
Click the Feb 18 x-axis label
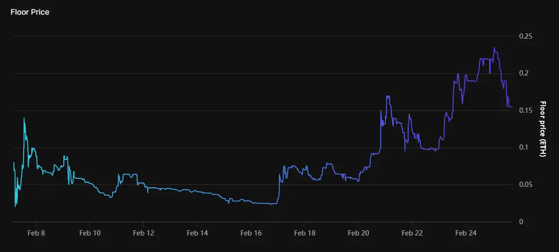tap(305, 233)
